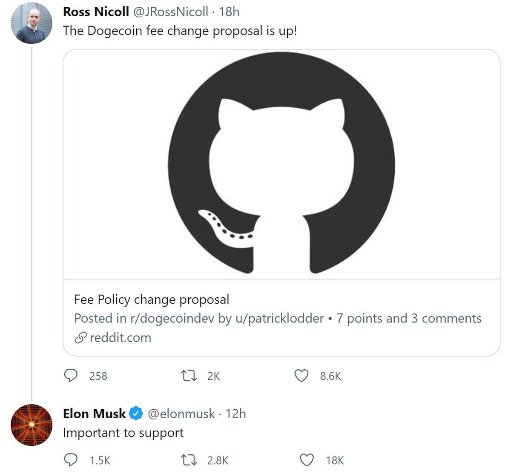Image resolution: width=511 pixels, height=474 pixels.
Task: Open the Fee Policy change proposal link card
Action: click(152, 299)
